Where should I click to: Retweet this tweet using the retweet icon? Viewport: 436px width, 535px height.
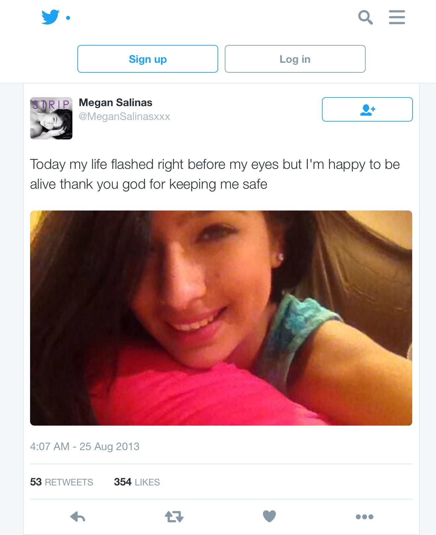pos(174,516)
